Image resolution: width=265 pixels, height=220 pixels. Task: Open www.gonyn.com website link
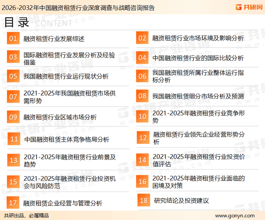[235, 215]
